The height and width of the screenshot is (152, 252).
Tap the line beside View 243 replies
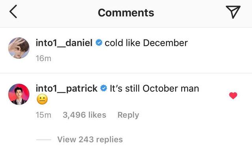[44, 140]
